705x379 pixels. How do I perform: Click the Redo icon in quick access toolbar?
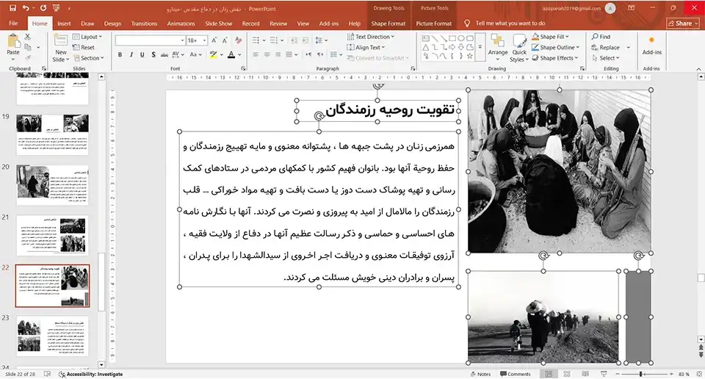[43, 8]
